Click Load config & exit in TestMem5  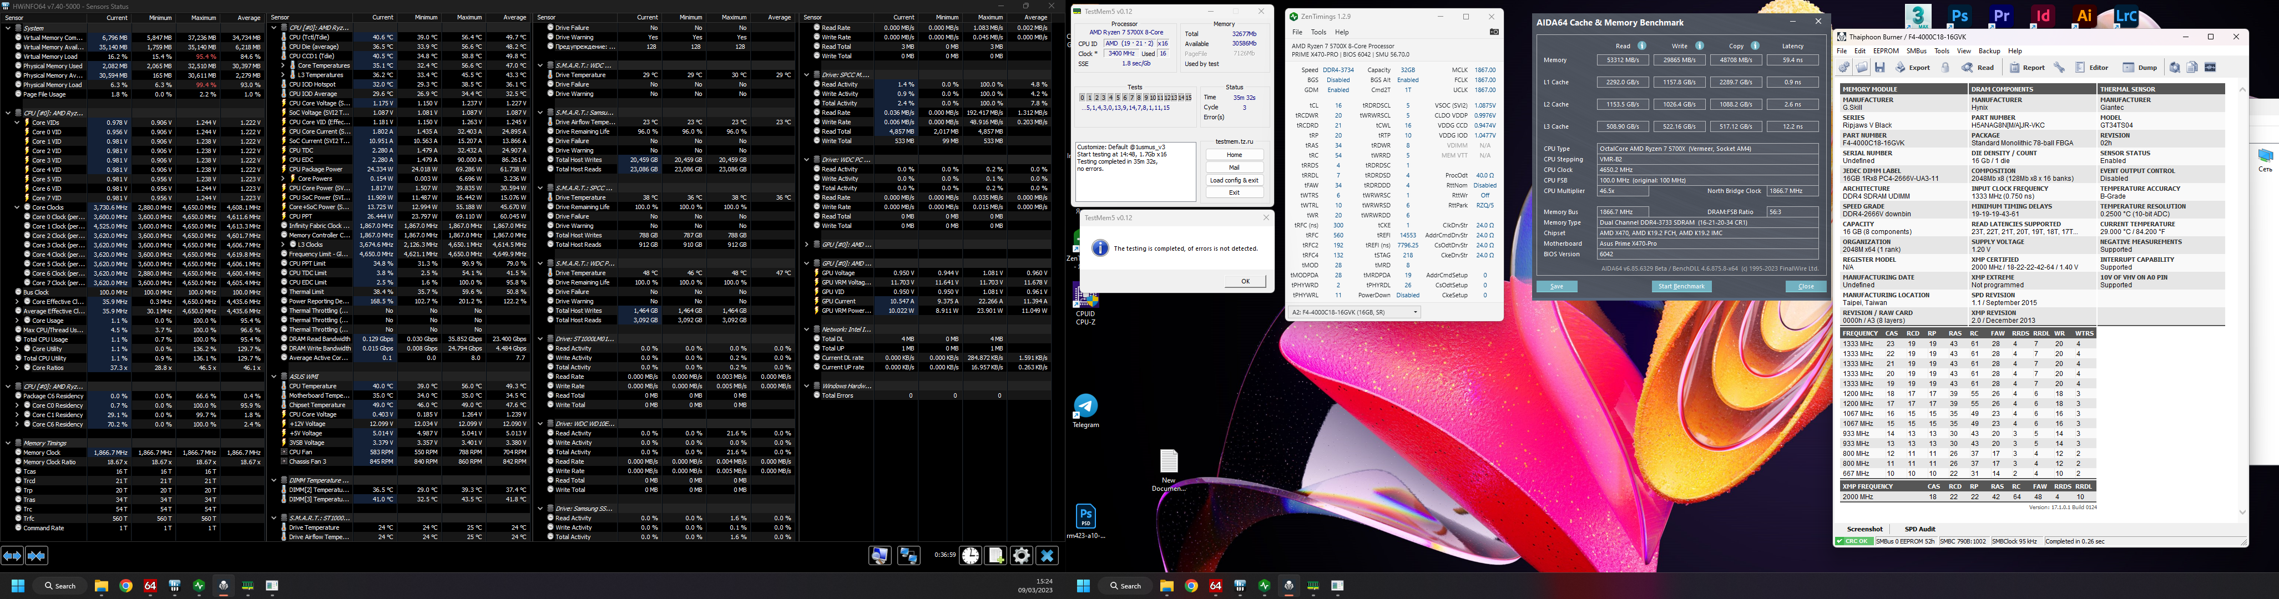pos(1234,180)
